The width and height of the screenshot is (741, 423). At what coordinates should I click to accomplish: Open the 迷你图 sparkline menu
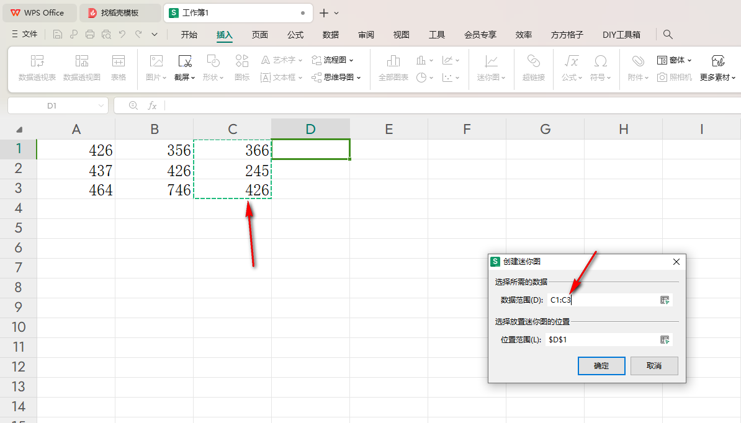pos(491,68)
